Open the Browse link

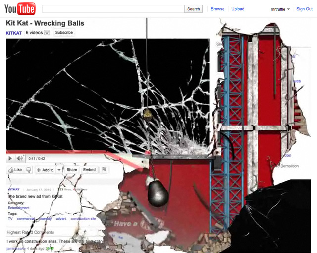(x=217, y=9)
